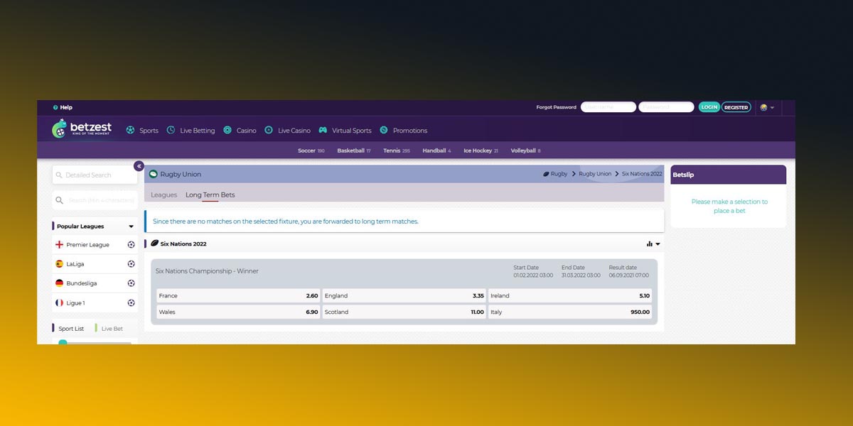Open statistics bar chart icon for Six Nations

pyautogui.click(x=650, y=244)
